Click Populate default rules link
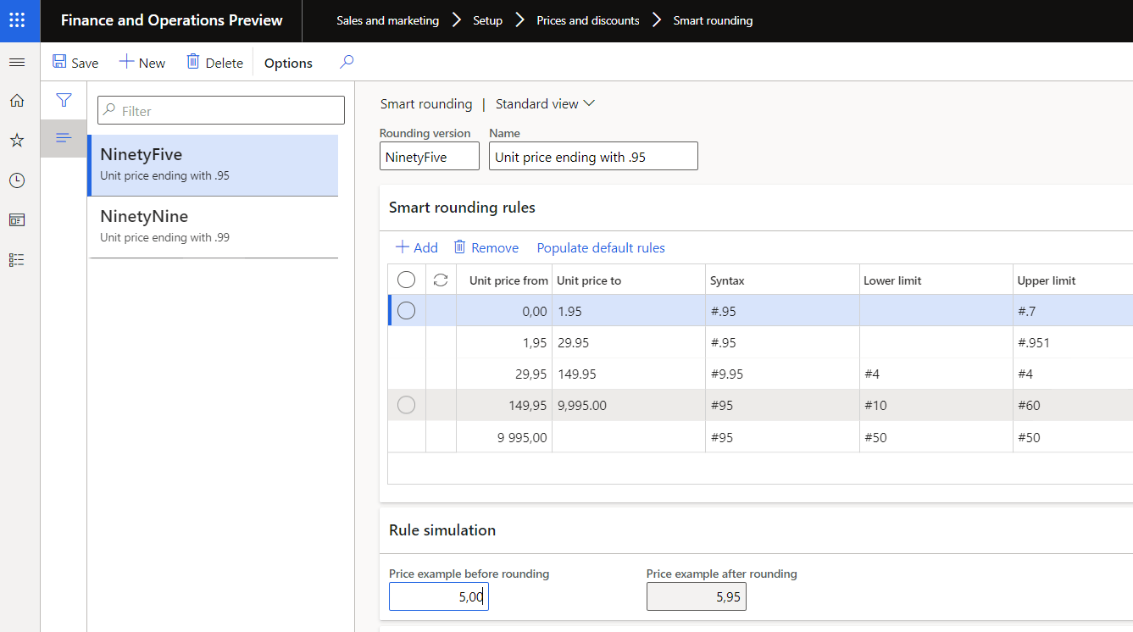This screenshot has height=632, width=1133. point(601,248)
